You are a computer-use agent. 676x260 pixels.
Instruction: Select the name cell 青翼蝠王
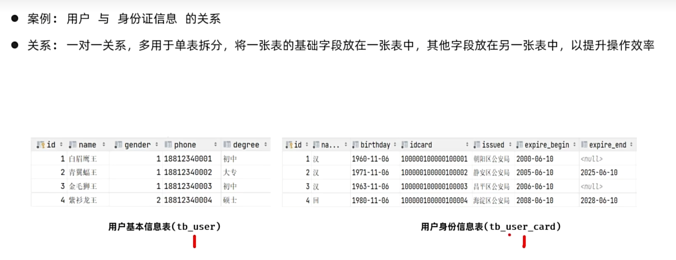(x=83, y=172)
